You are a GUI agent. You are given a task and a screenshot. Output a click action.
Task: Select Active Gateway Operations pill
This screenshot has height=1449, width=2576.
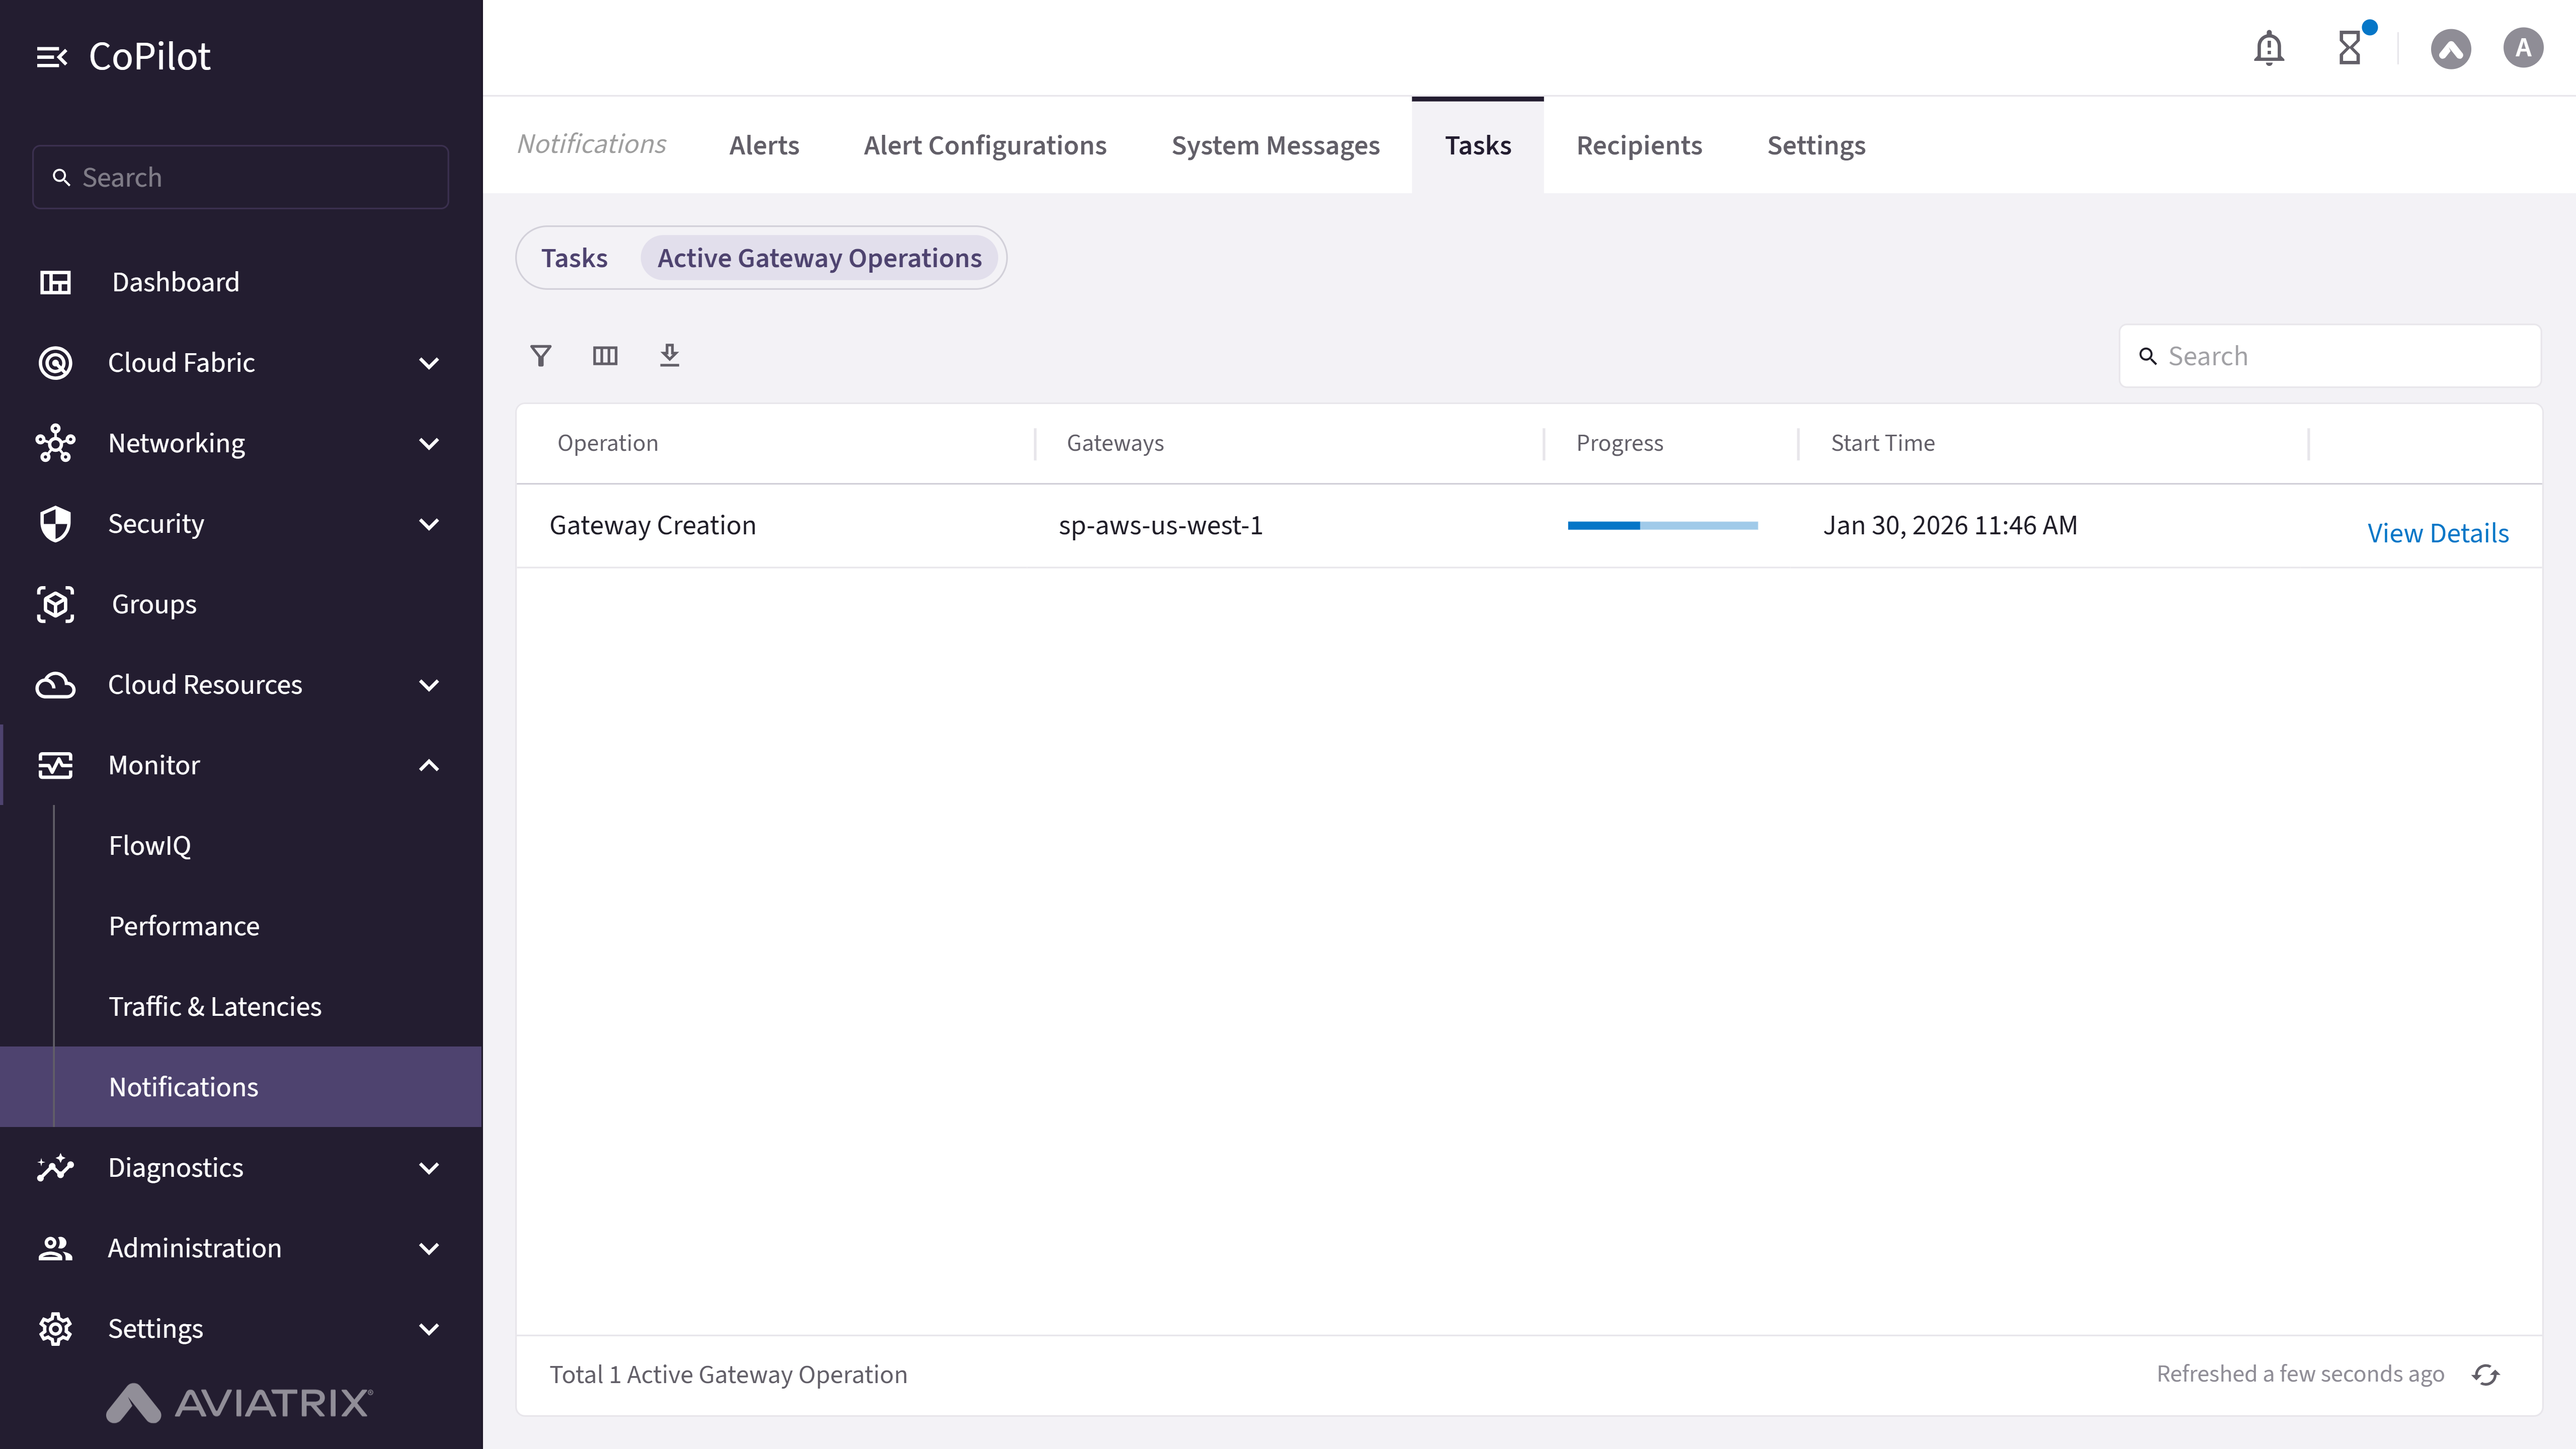[819, 258]
